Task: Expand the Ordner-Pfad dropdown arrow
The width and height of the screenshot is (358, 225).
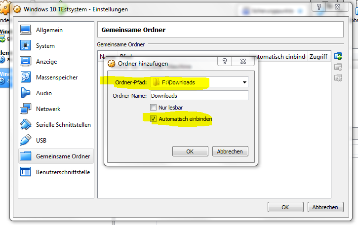Action: coord(244,82)
